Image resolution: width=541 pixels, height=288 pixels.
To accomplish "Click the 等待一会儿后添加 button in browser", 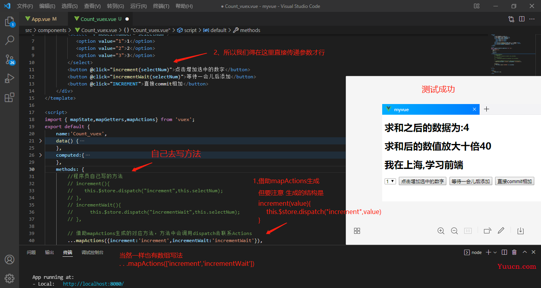I will click(471, 181).
